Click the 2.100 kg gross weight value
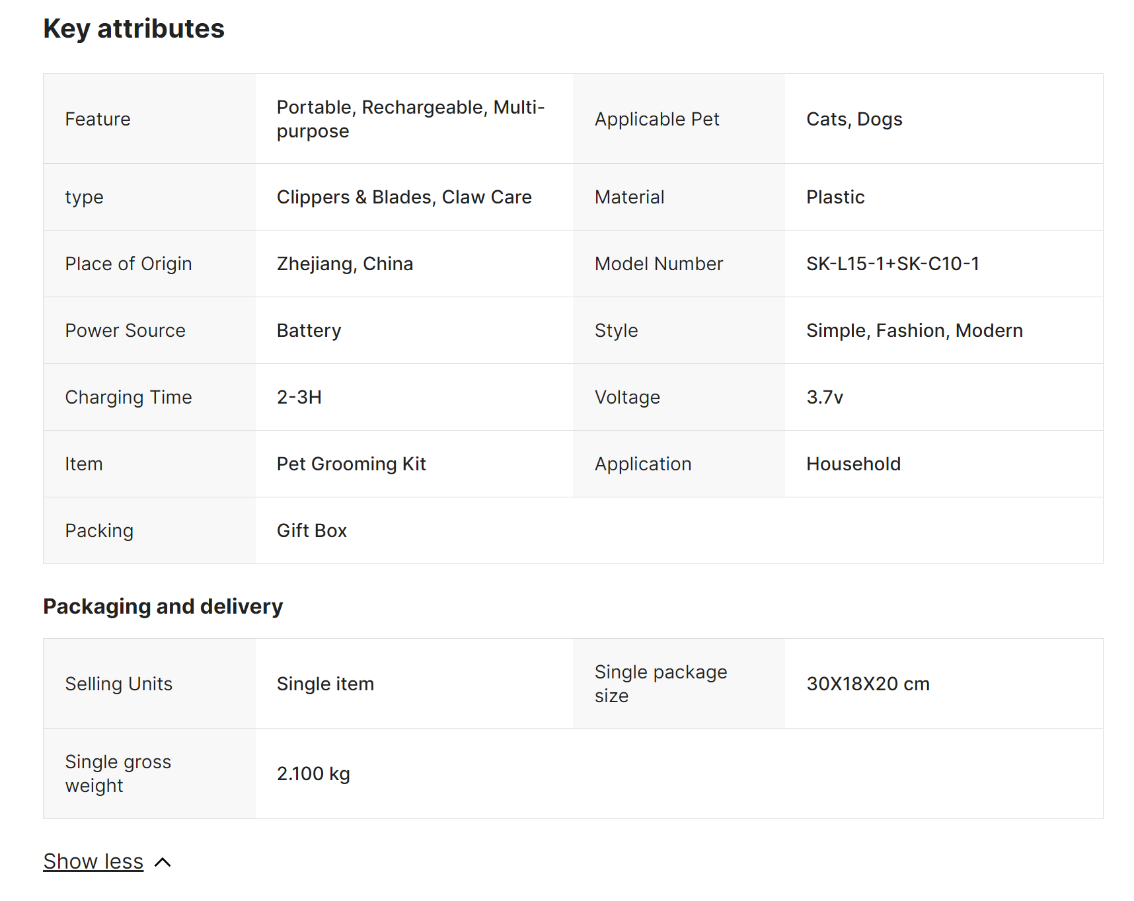The image size is (1134, 901). [313, 774]
